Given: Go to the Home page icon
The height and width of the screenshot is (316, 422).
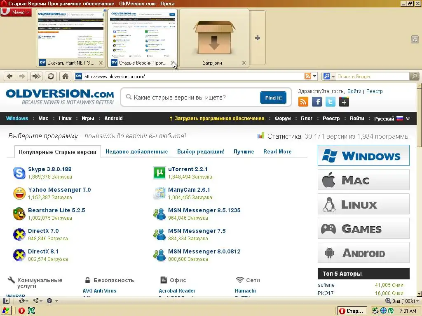Looking at the screenshot, I should (65, 77).
